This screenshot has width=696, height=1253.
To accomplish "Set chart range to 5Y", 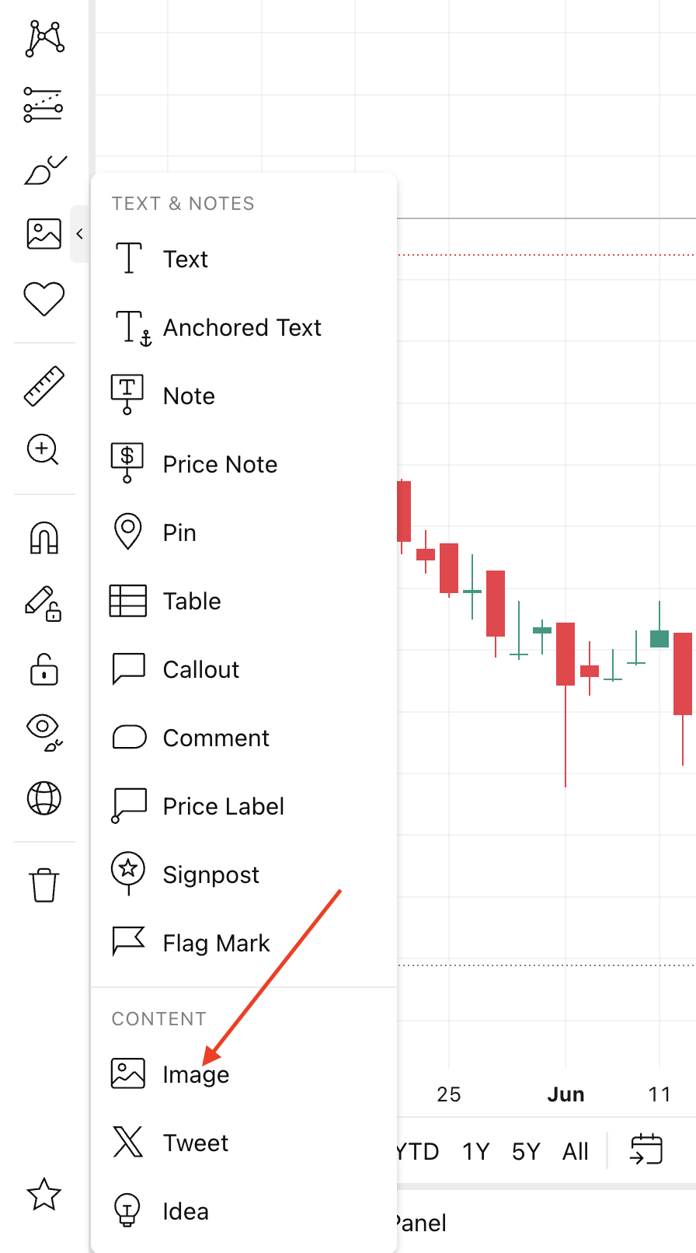I will pos(526,1151).
